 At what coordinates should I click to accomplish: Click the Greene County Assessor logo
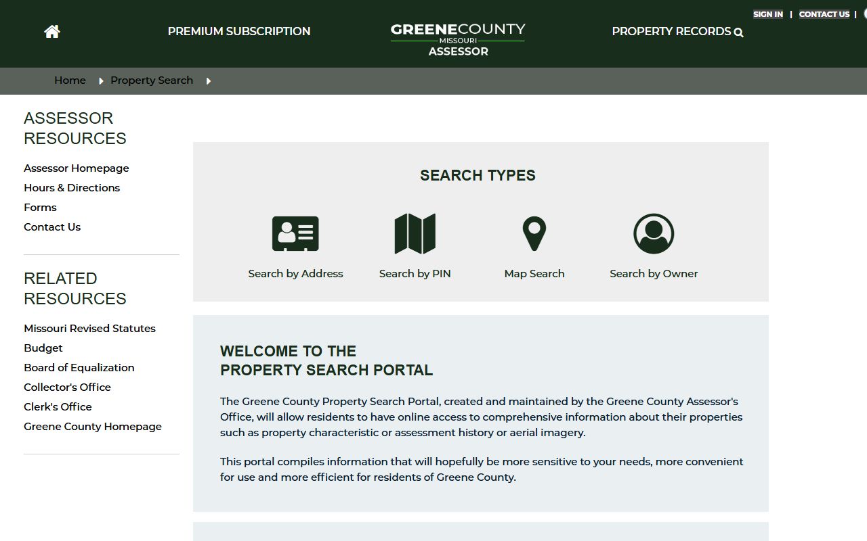point(458,39)
